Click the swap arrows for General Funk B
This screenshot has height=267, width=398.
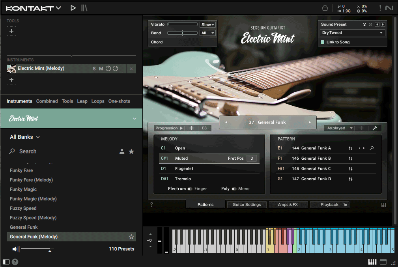(x=351, y=159)
